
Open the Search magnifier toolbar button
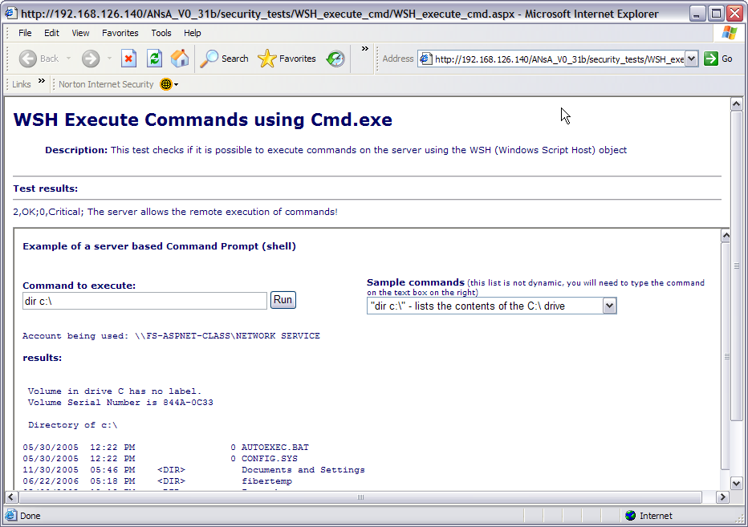(224, 59)
